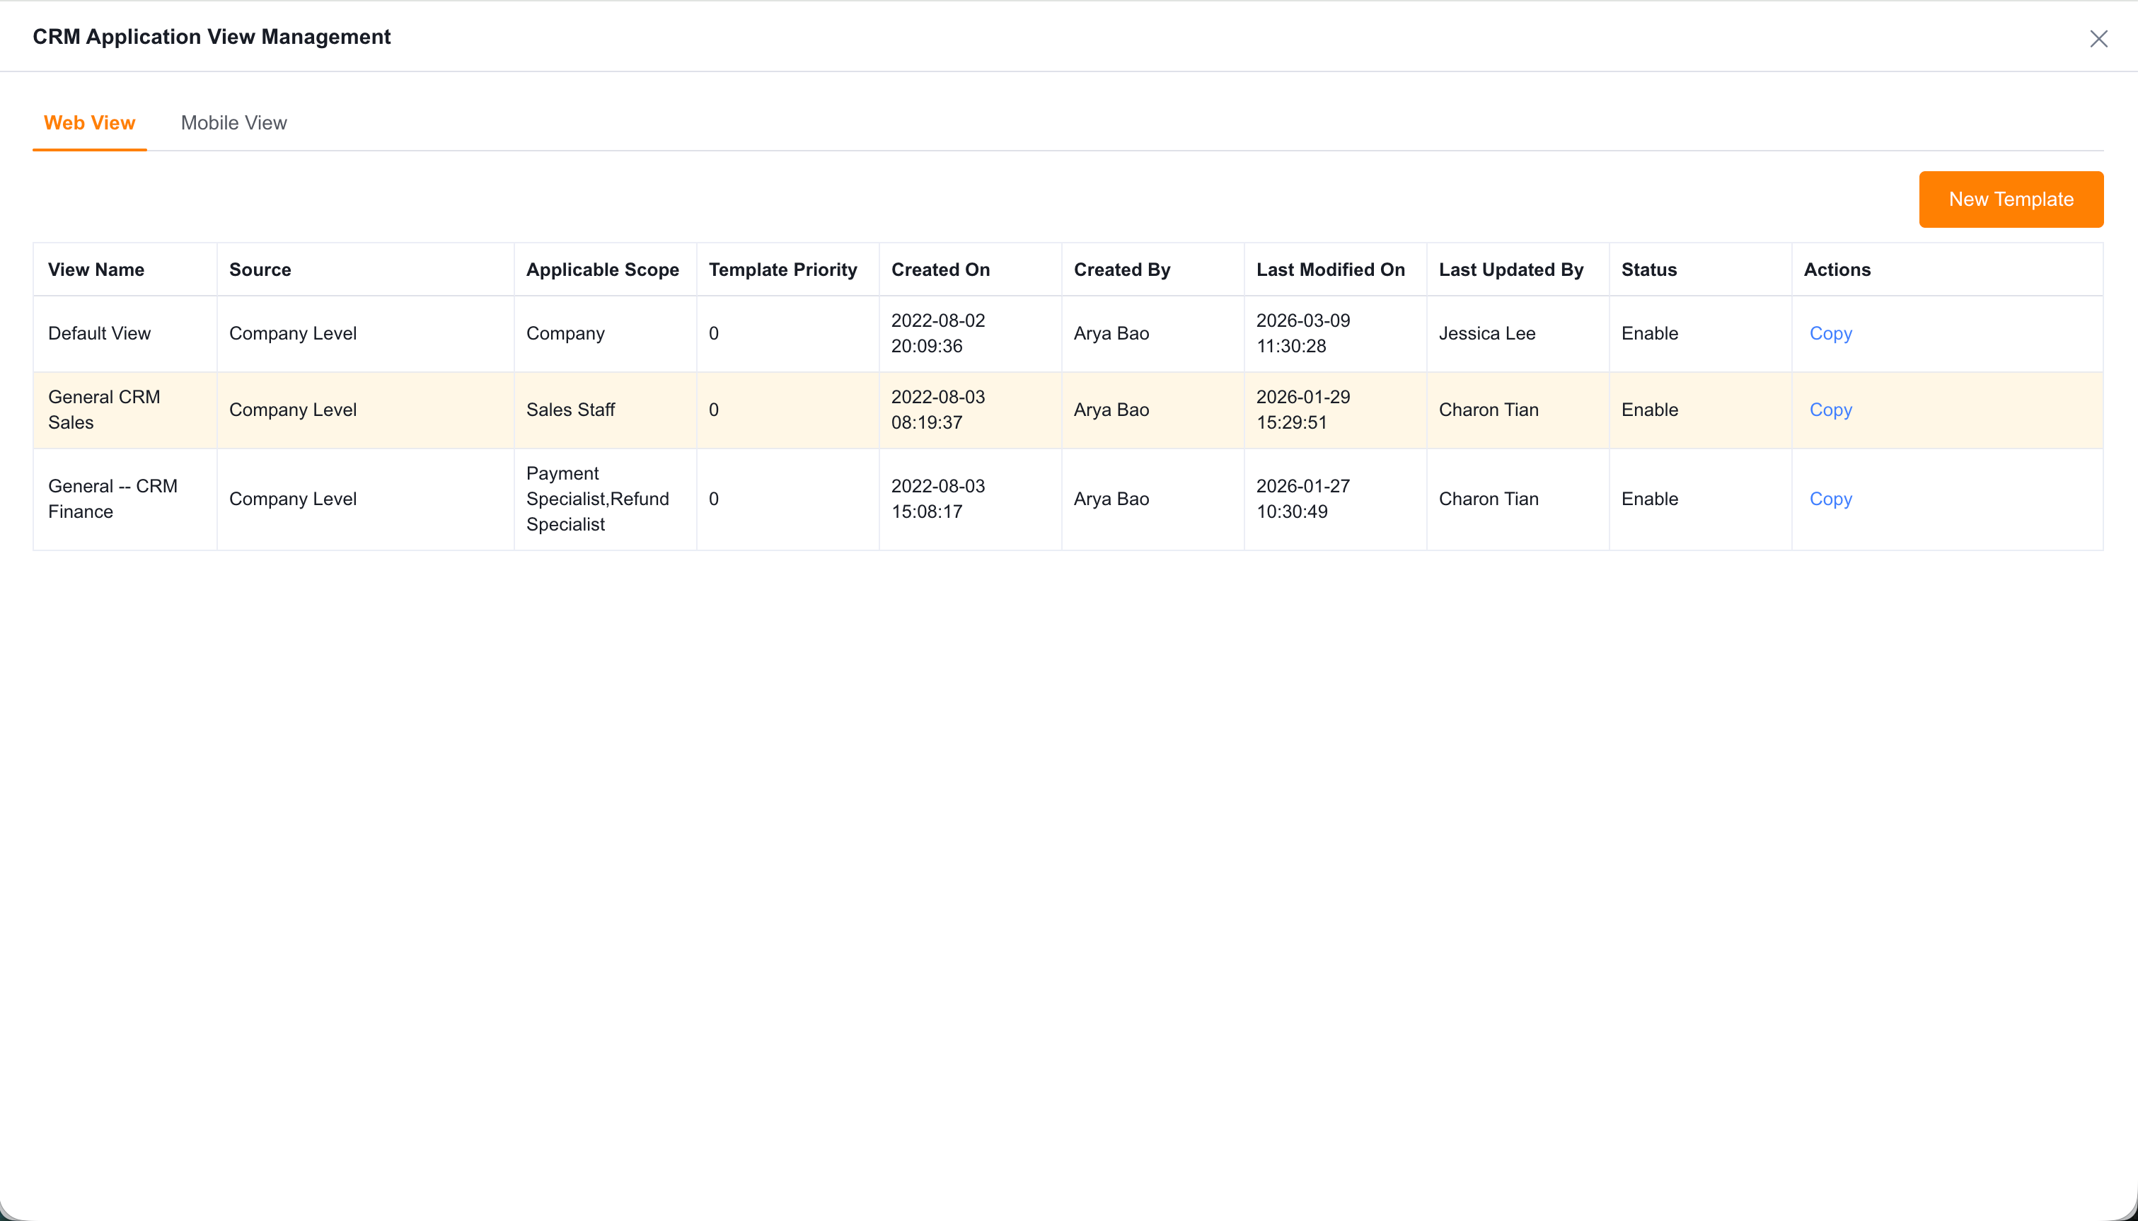This screenshot has width=2138, height=1221.
Task: Click the Sales Staff scope cell
Action: pyautogui.click(x=606, y=410)
